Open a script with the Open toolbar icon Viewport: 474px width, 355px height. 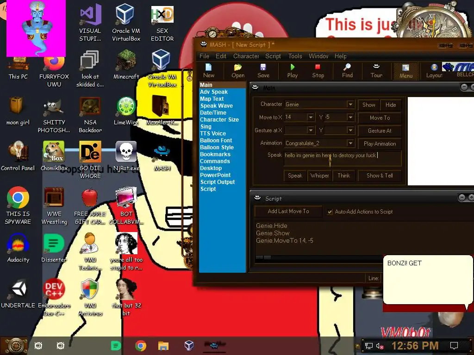point(238,71)
